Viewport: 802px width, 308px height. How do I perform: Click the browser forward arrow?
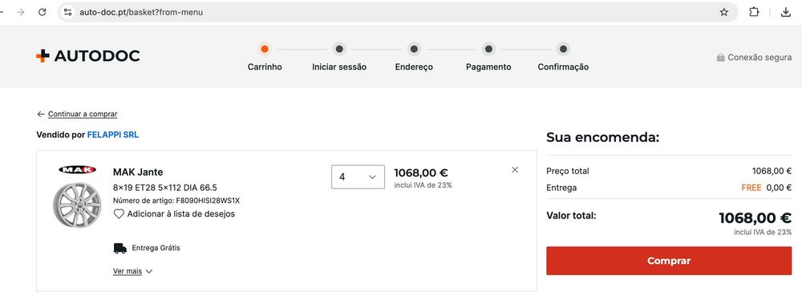(x=21, y=12)
